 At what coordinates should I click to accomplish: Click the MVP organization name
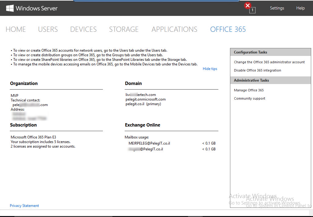tap(14, 96)
